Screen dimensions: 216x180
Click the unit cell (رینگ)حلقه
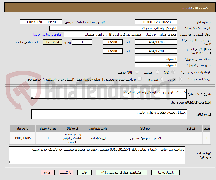pos(98,138)
